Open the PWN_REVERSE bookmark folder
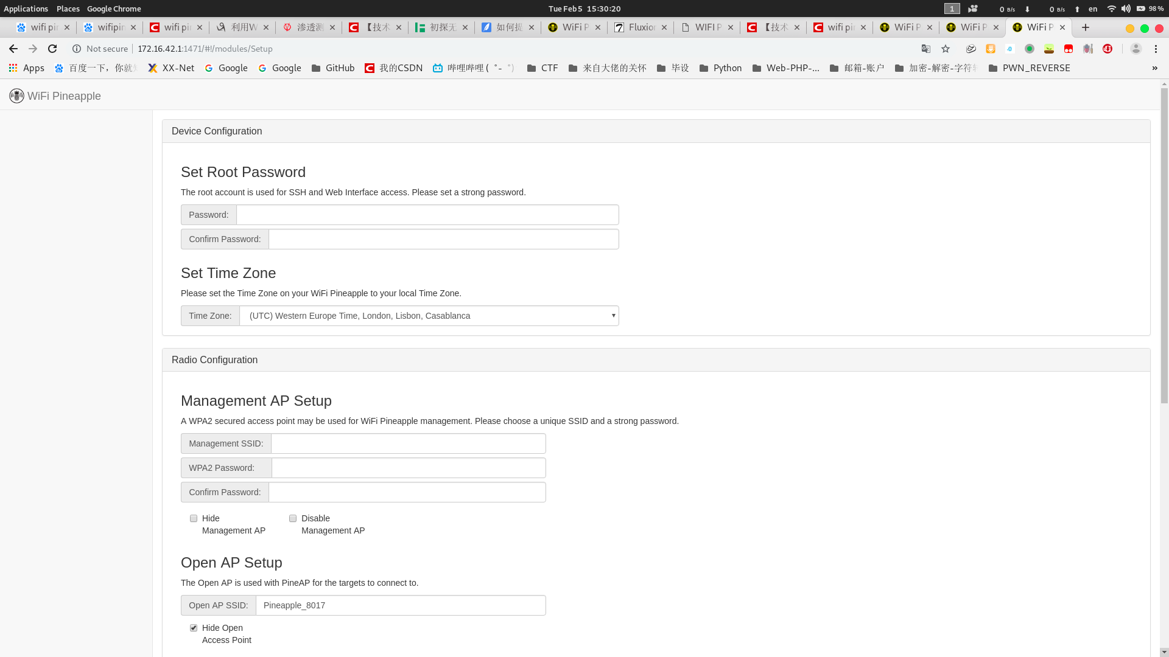 pyautogui.click(x=1029, y=68)
